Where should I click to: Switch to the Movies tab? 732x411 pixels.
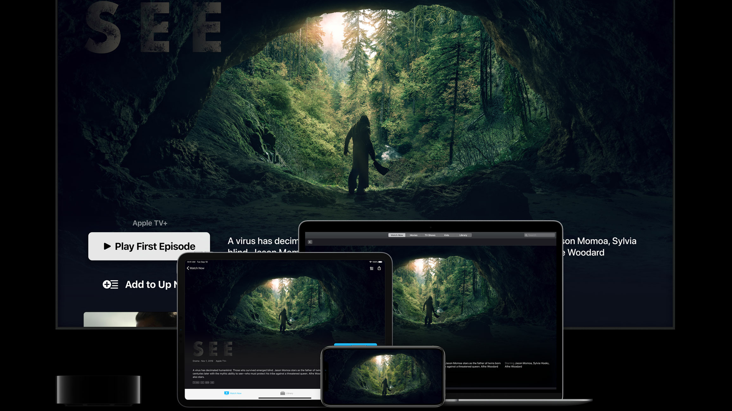click(x=413, y=235)
